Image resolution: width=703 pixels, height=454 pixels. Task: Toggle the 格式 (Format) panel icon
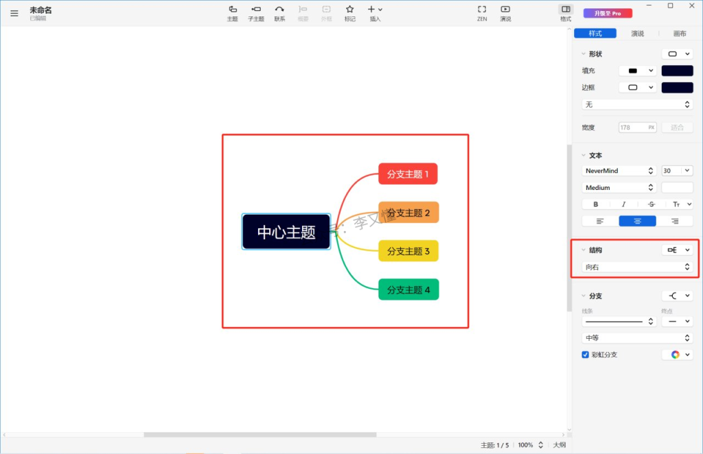point(566,13)
